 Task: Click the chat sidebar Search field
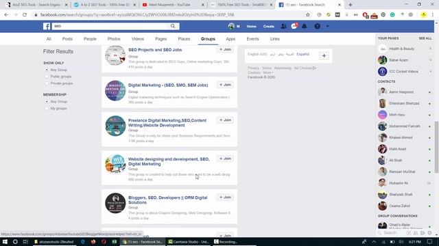390,232
